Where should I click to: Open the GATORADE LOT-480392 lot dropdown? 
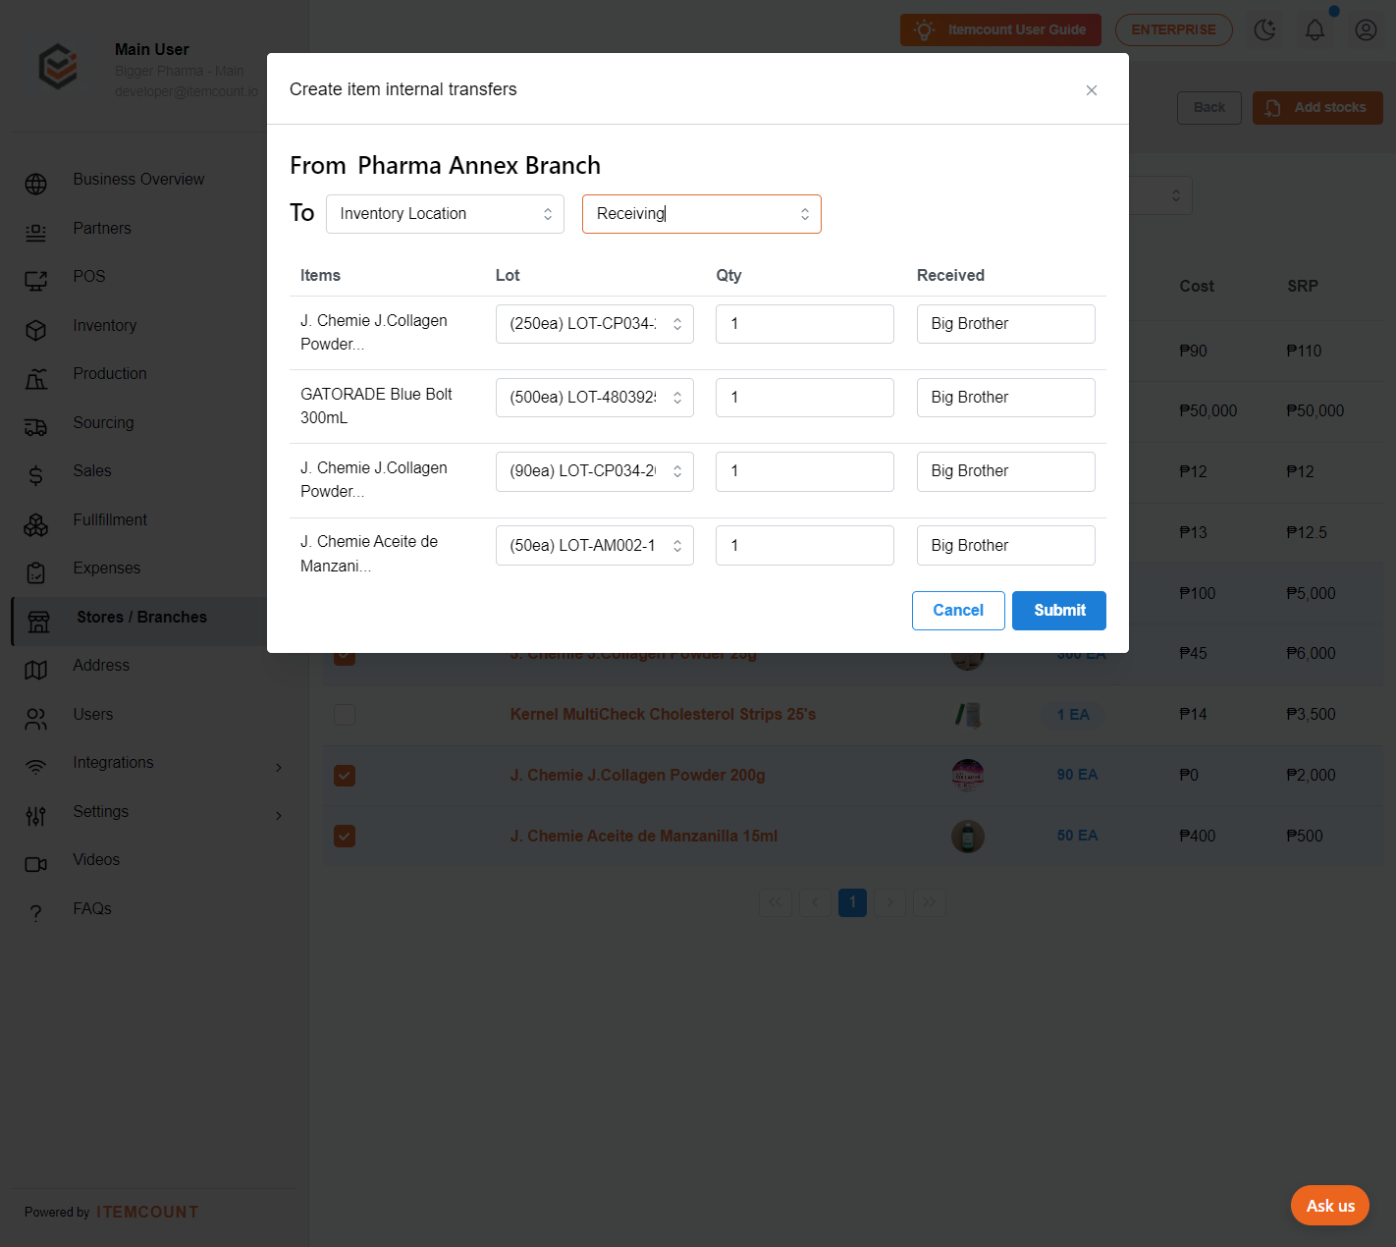(x=595, y=398)
